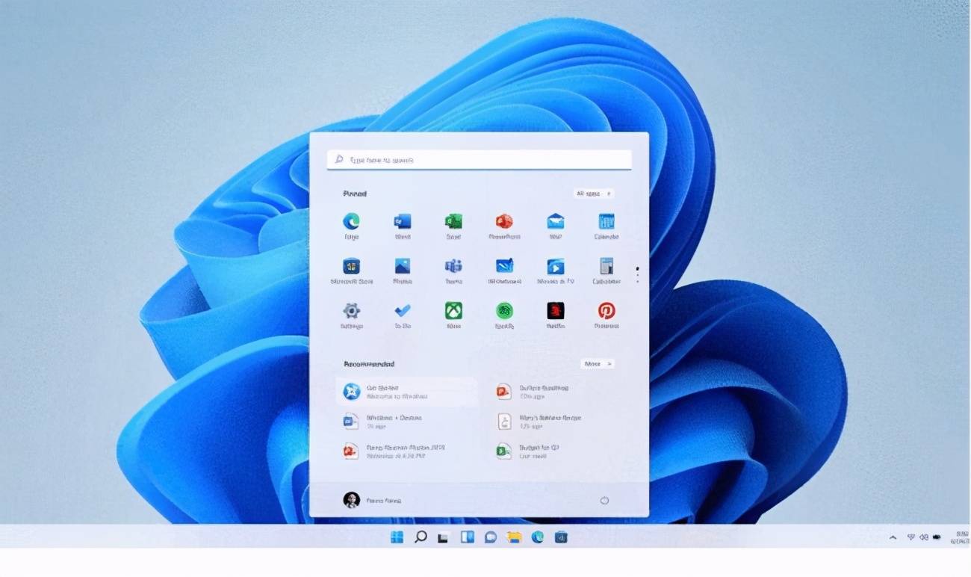The height and width of the screenshot is (577, 971).
Task: Launch Microsoft Store from Start menu
Action: click(x=351, y=266)
